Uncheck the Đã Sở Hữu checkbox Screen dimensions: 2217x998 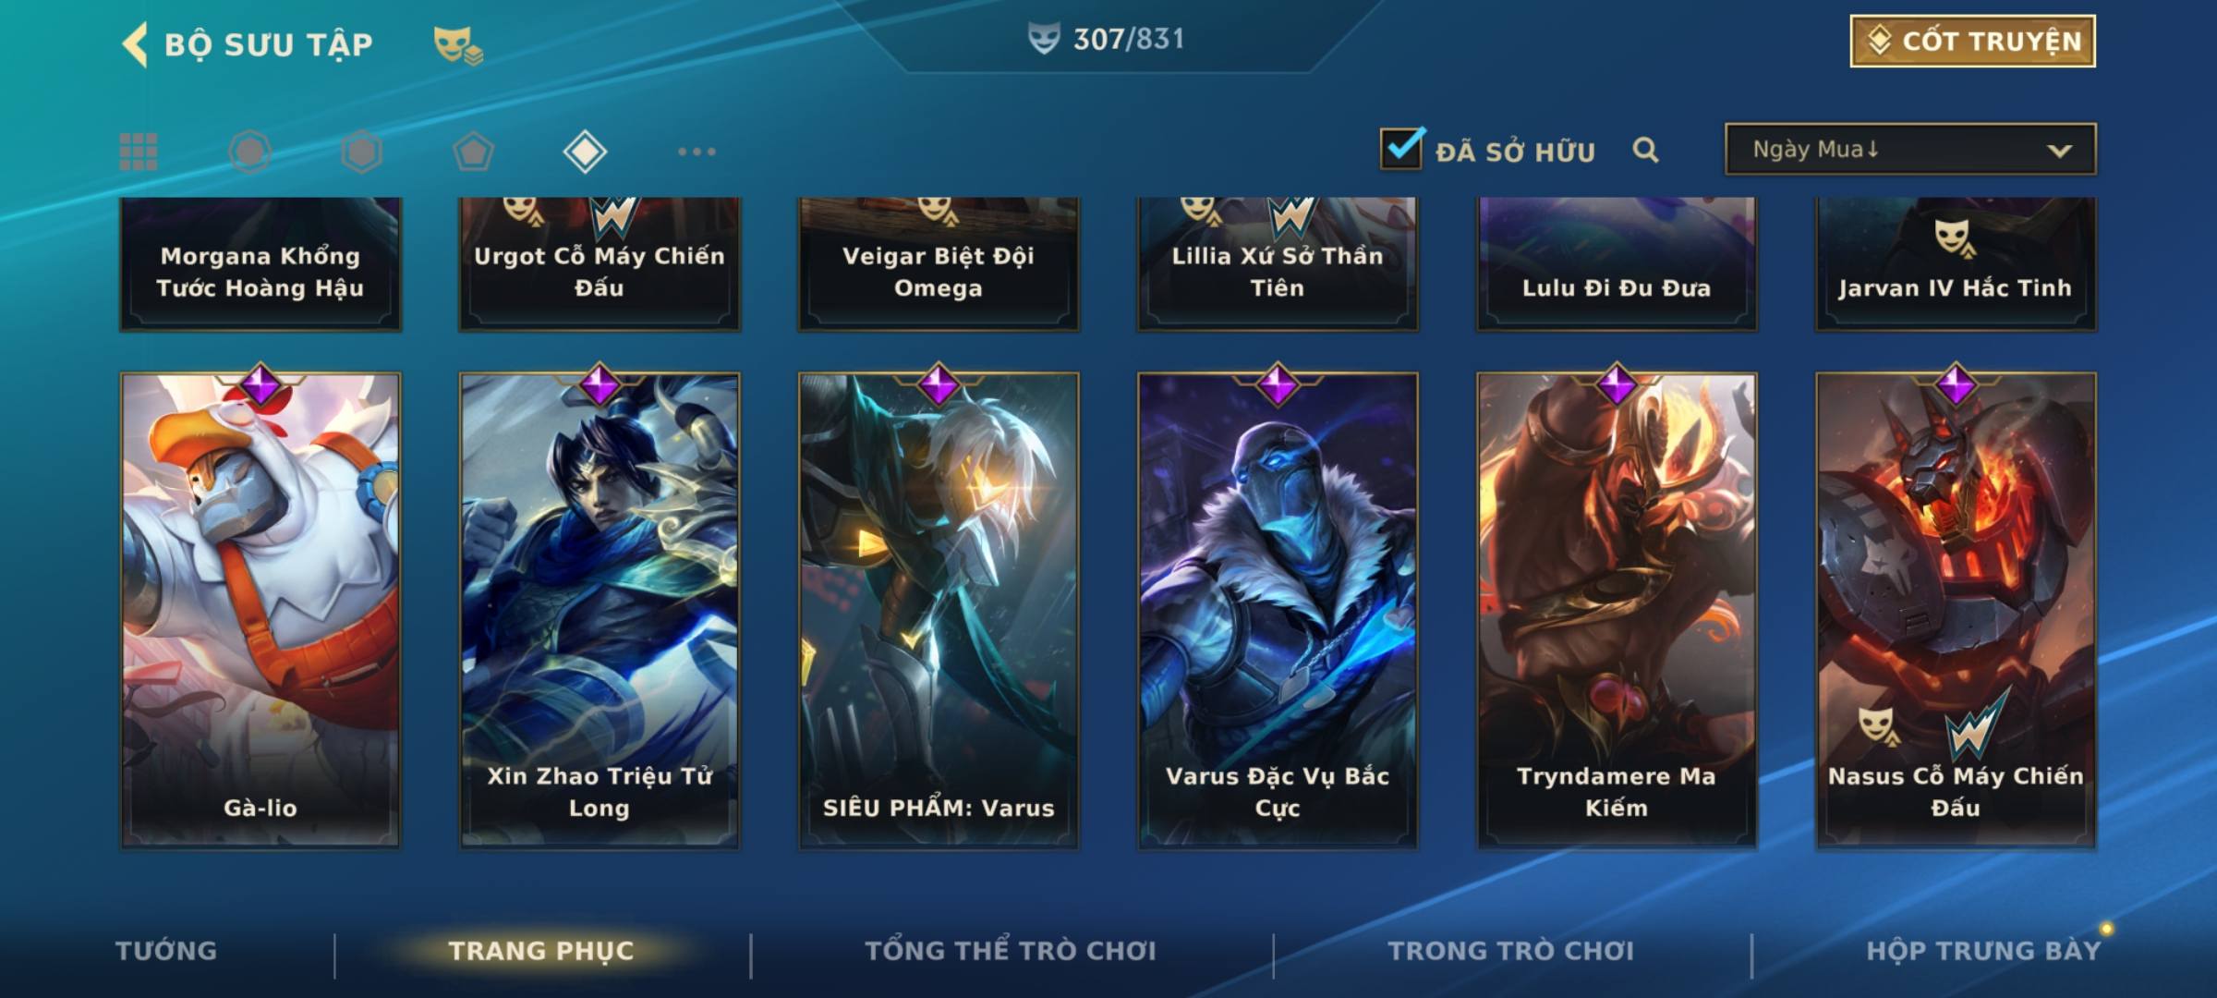tap(1401, 148)
